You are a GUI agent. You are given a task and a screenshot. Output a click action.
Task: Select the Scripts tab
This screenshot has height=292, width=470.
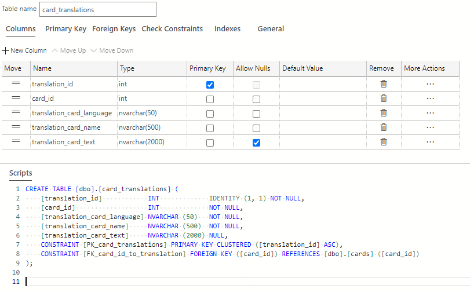[21, 173]
